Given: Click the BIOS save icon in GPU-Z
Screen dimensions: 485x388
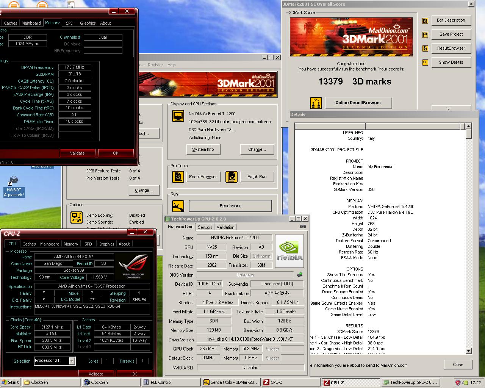Looking at the screenshot, I should point(299,275).
